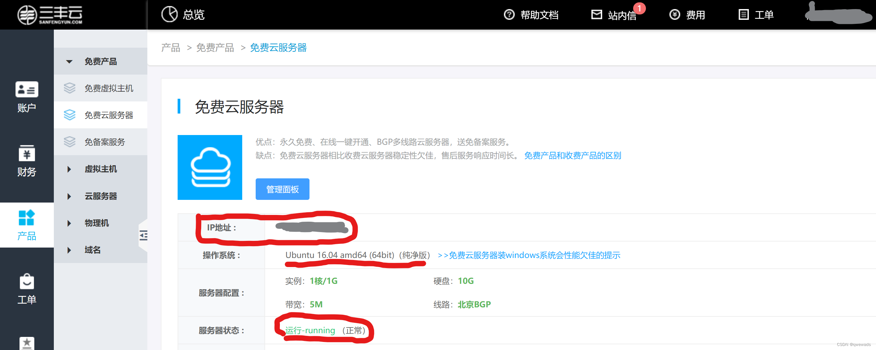The height and width of the screenshot is (350, 876).
Task: Click the 免备案服务 layers icon
Action: 70,142
